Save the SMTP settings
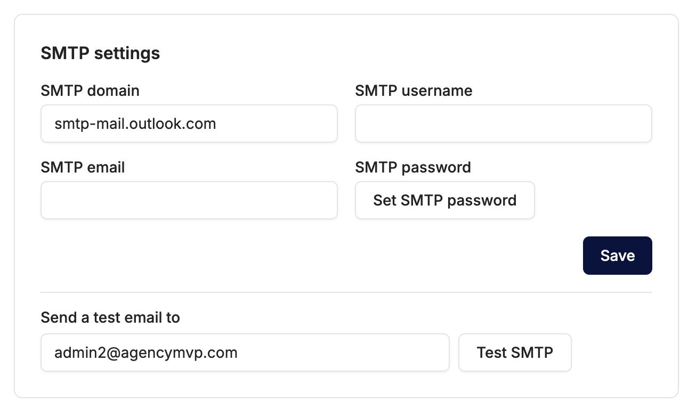Viewport: 696px width, 410px height. (x=618, y=256)
